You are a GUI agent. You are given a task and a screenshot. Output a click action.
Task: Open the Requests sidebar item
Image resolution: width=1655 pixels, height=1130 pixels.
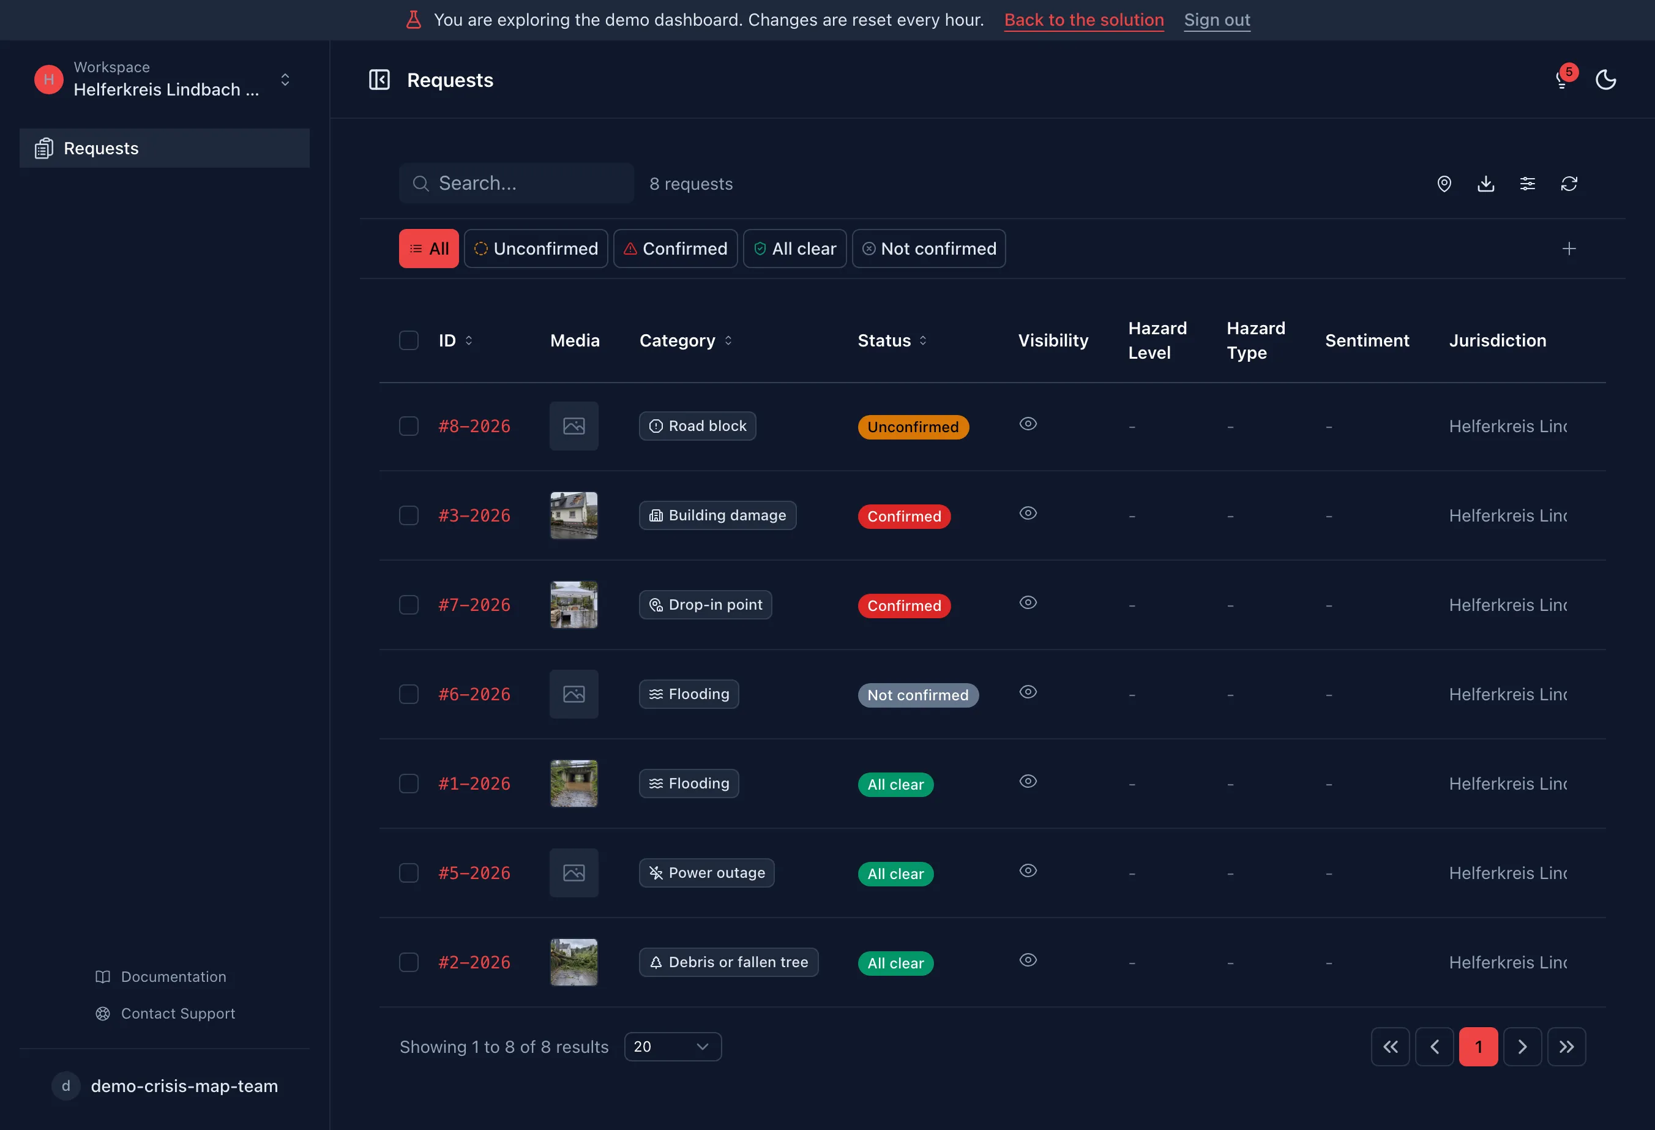click(165, 148)
